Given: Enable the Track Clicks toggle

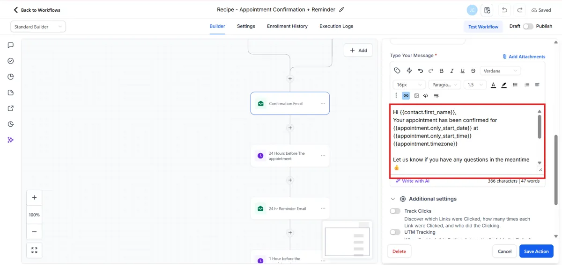Looking at the screenshot, I should [395, 211].
